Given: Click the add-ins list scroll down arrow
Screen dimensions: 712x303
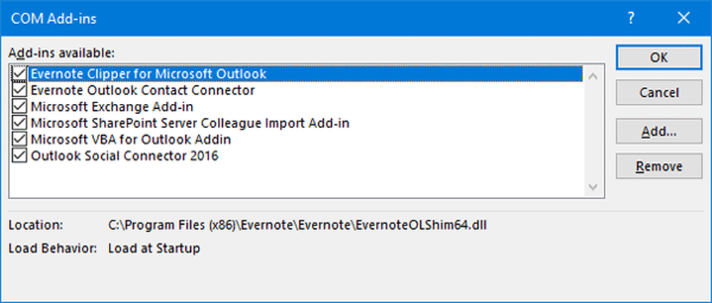Looking at the screenshot, I should click(592, 186).
